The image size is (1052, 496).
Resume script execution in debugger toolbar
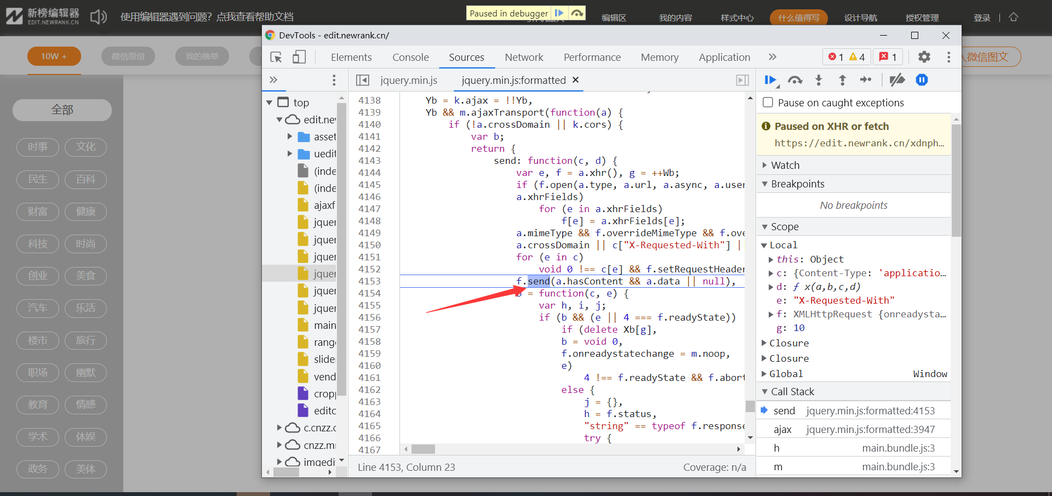[771, 81]
